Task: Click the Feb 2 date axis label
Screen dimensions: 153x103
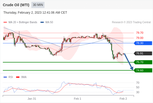Action: coord(123,99)
